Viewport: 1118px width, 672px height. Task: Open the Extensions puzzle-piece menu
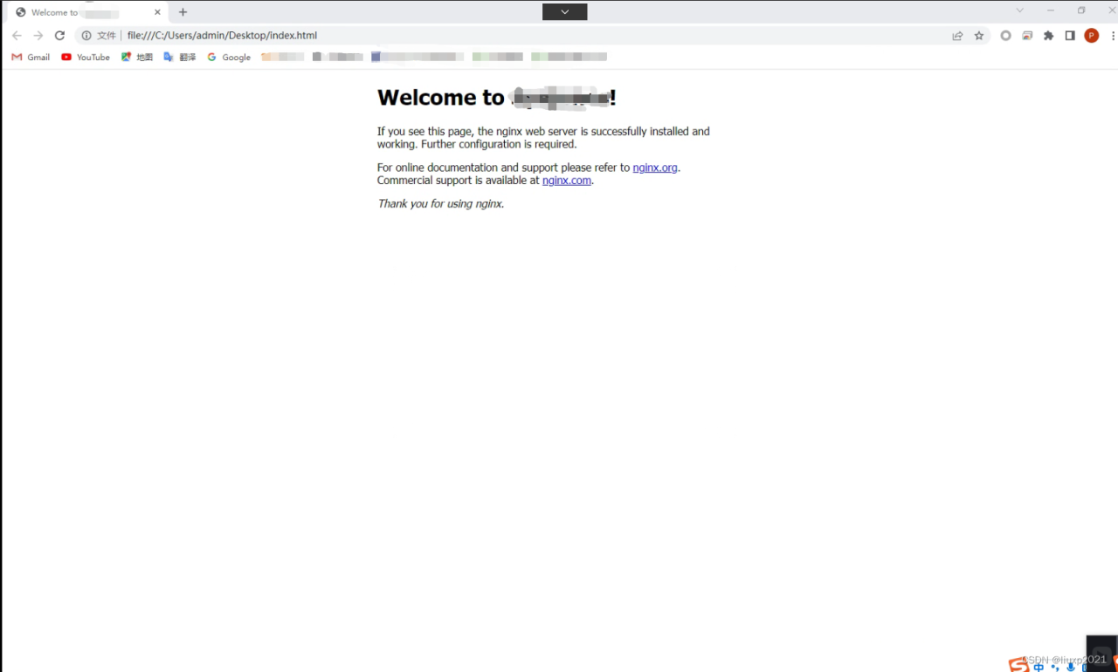click(x=1048, y=36)
